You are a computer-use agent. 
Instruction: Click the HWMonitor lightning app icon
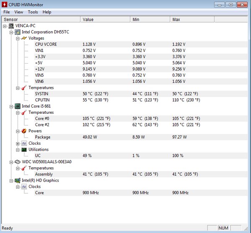coord(5,5)
